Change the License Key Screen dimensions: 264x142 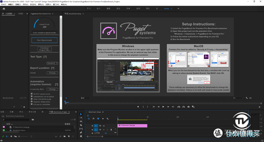(52, 89)
